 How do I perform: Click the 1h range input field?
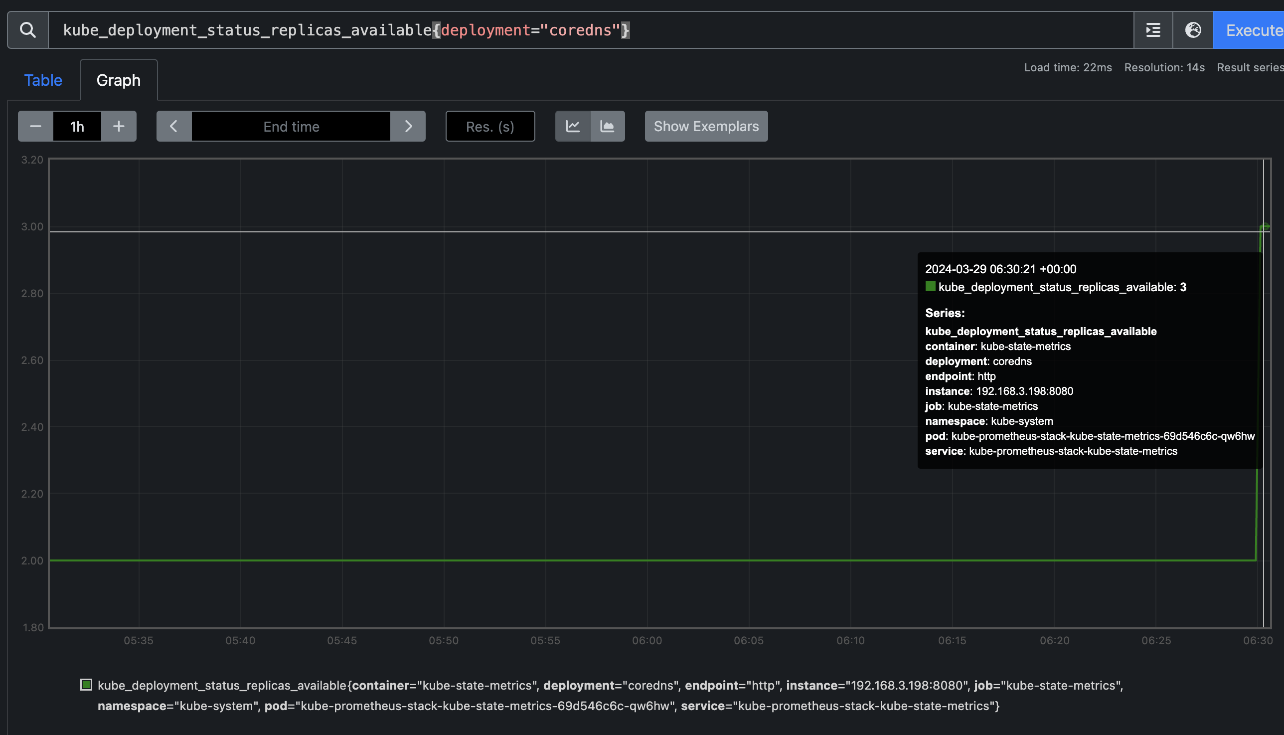pos(77,126)
